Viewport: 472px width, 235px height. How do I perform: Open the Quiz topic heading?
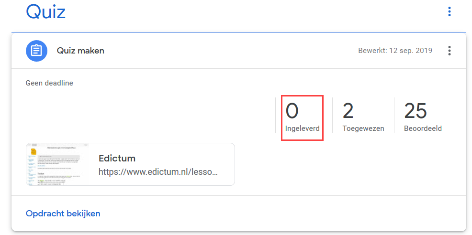click(46, 12)
